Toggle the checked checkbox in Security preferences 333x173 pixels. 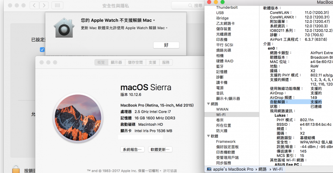pyautogui.click(x=42, y=49)
